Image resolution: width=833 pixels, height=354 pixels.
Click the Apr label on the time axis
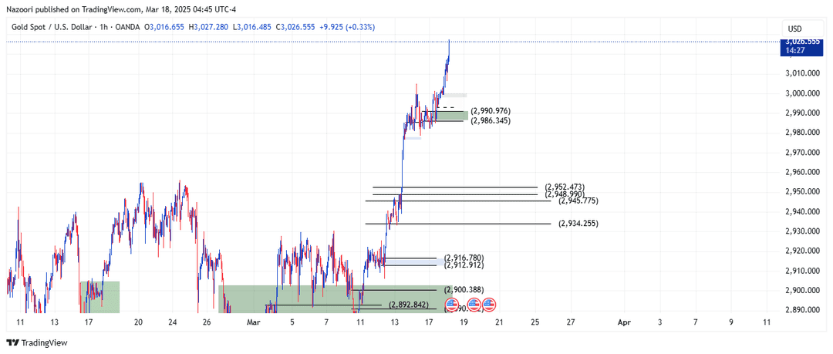pos(622,322)
